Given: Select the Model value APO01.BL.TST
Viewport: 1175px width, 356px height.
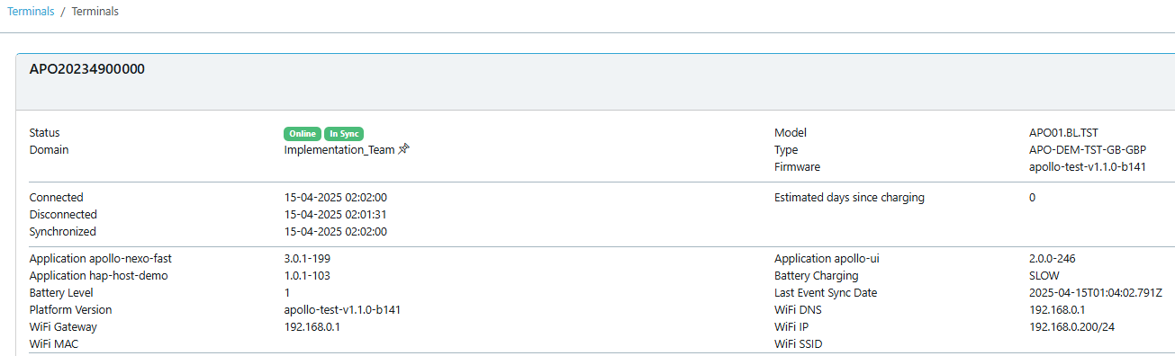Looking at the screenshot, I should (1063, 133).
